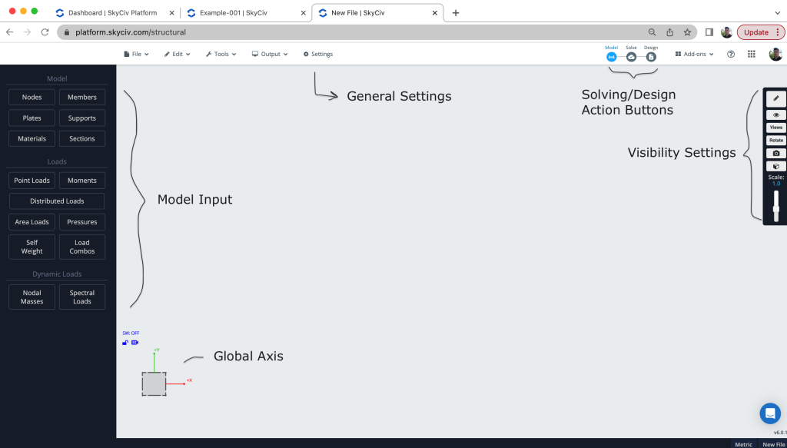Open the chat support bubble

pyautogui.click(x=769, y=413)
